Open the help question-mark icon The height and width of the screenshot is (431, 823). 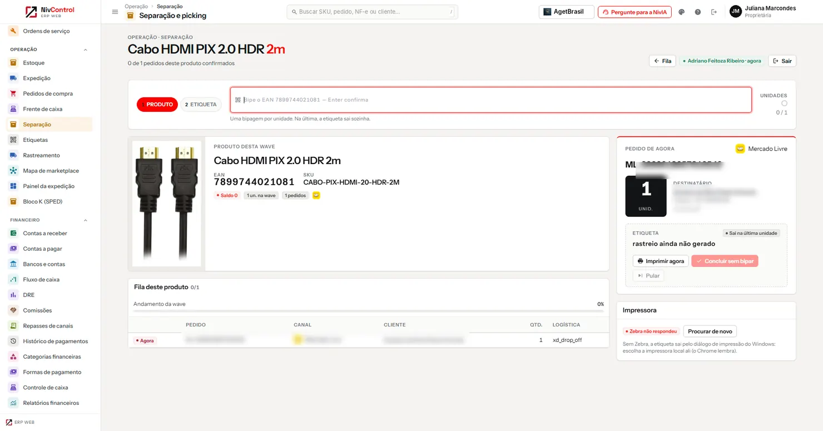pyautogui.click(x=698, y=12)
